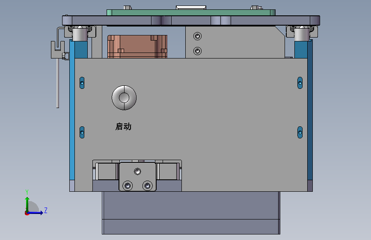Click the bottom-left screw on slider block
The image size is (371, 240).
pos(128,186)
